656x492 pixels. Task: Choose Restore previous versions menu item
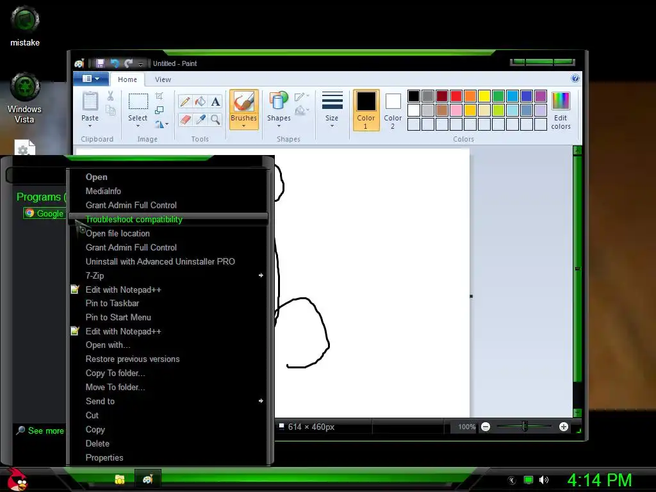coord(168,359)
